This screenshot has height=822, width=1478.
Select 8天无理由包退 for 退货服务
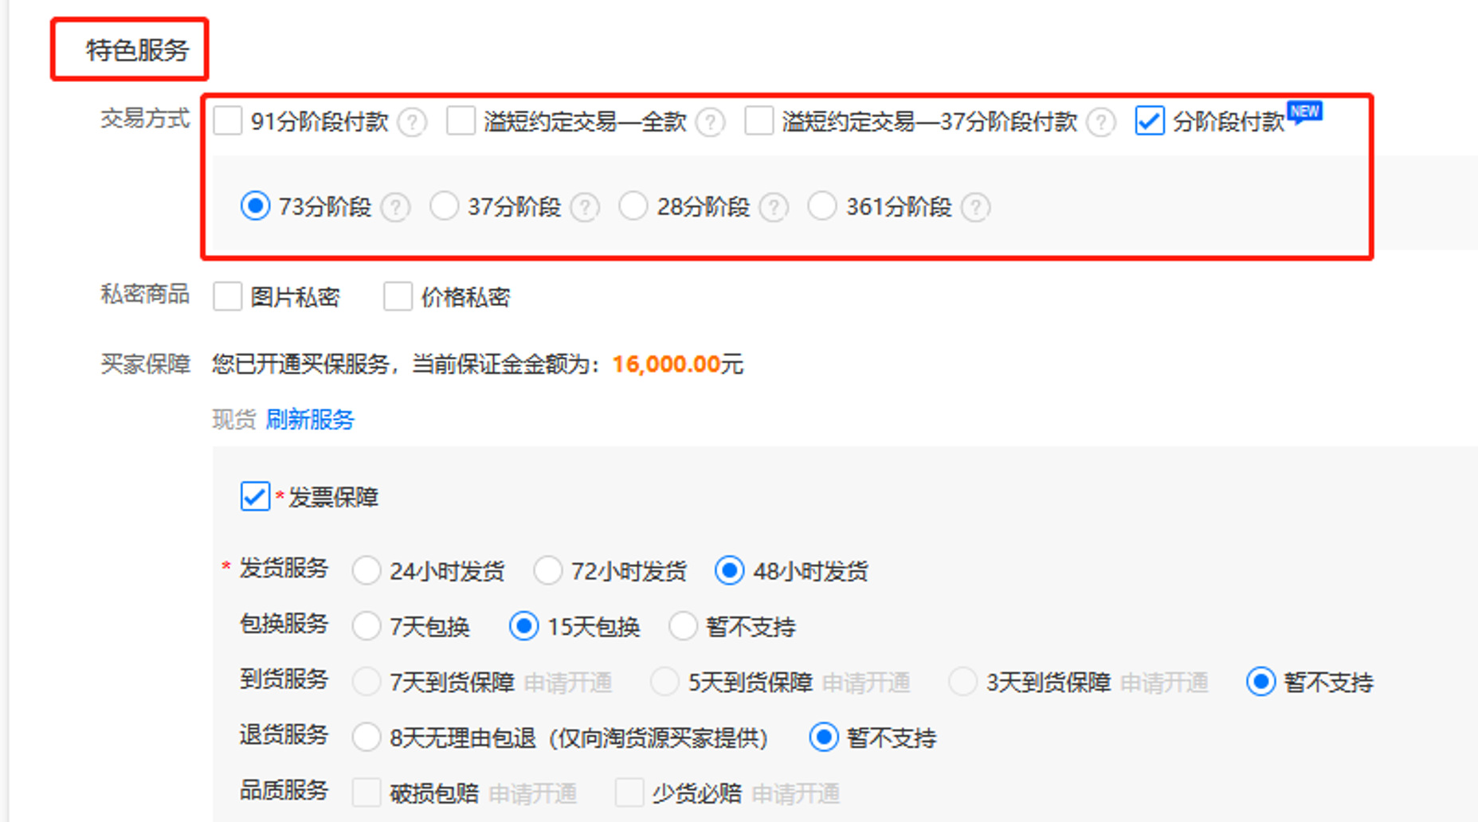click(x=367, y=738)
